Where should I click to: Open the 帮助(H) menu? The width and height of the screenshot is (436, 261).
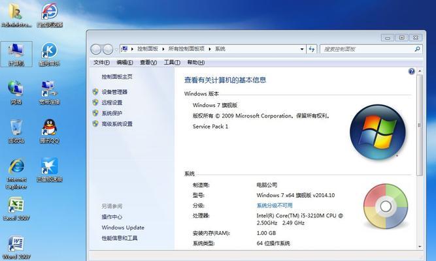pyautogui.click(x=195, y=63)
